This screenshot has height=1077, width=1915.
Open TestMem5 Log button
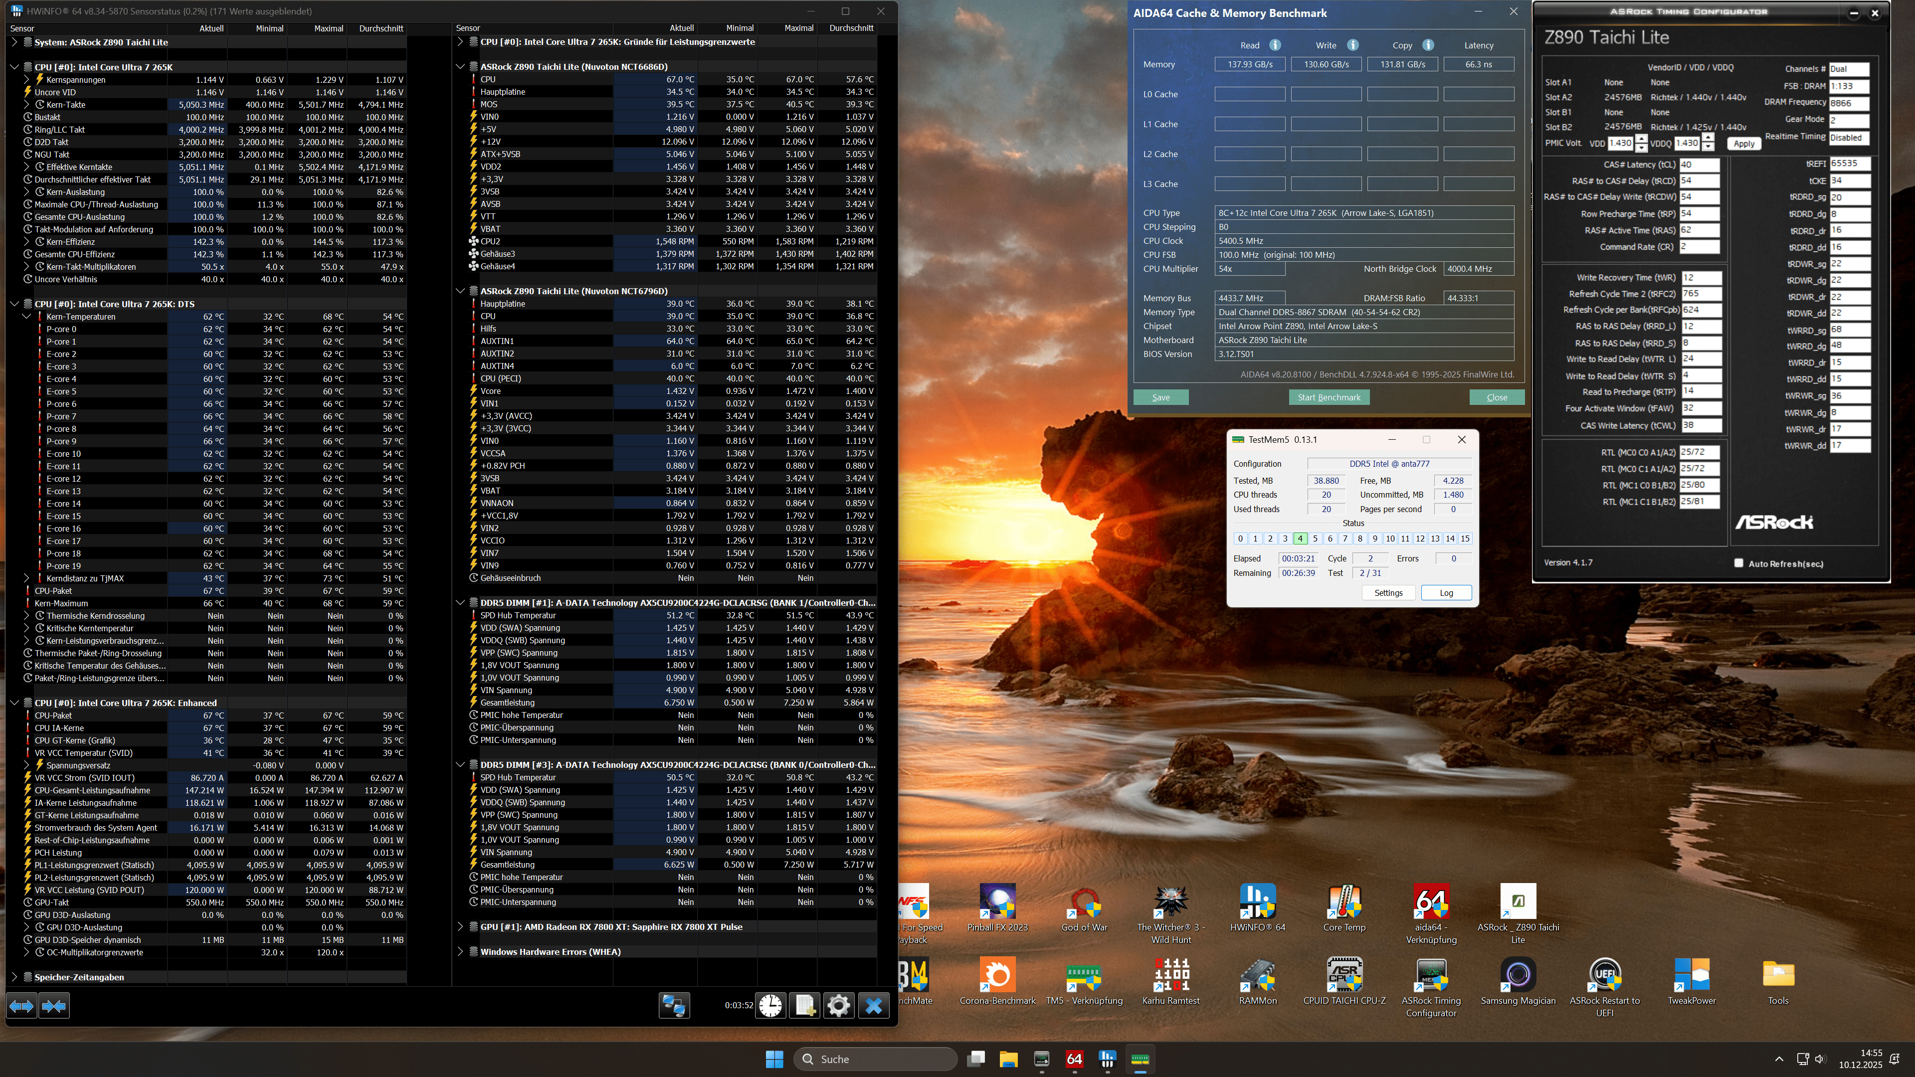pyautogui.click(x=1446, y=593)
